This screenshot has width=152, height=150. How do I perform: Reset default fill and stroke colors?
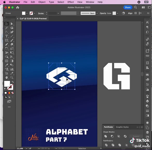point(5,89)
